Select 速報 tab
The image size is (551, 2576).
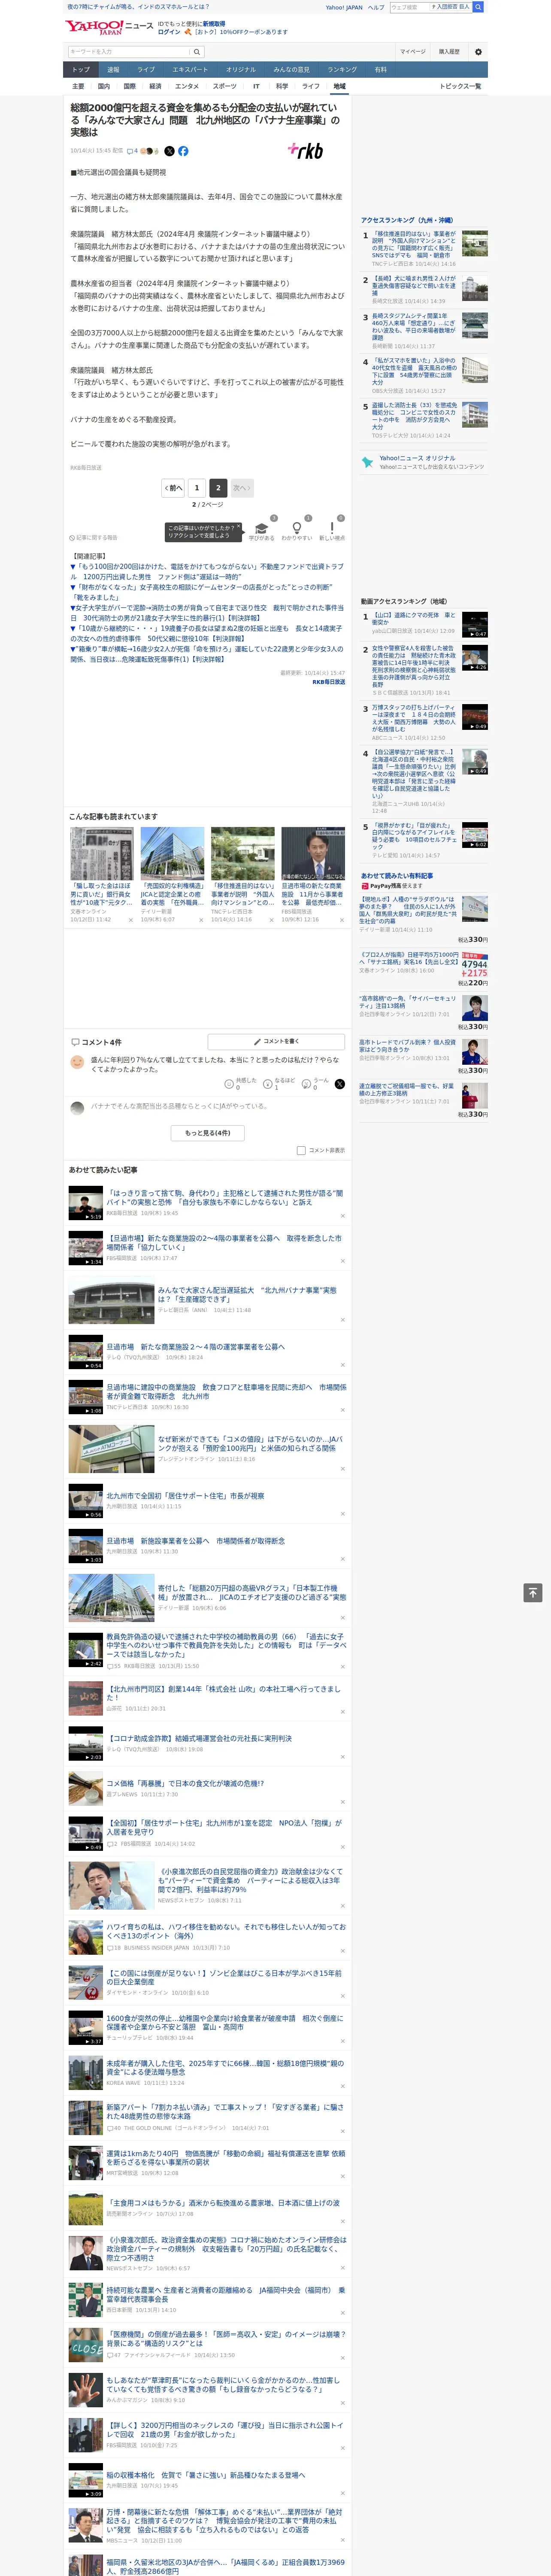click(x=113, y=70)
